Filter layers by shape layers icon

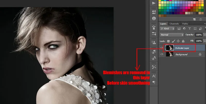(195, 28)
